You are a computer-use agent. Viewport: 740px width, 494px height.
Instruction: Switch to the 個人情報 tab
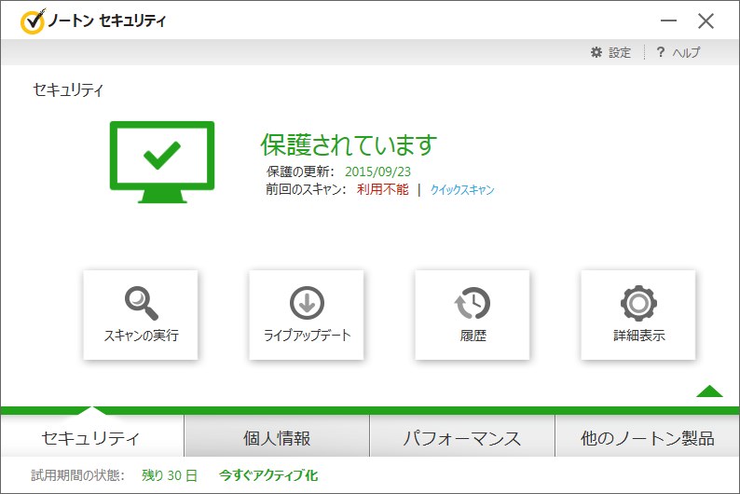(277, 437)
